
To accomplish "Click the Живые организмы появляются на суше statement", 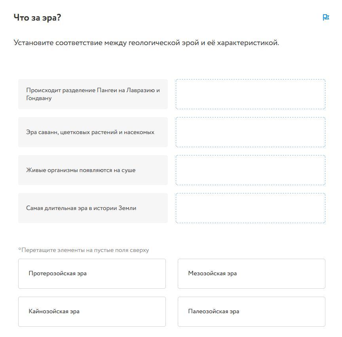I will (x=81, y=170).
